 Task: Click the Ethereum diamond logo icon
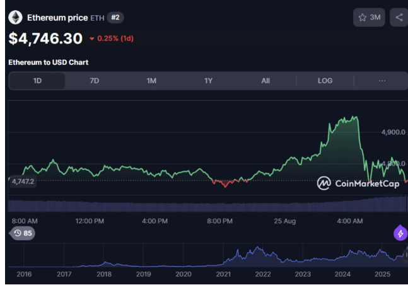click(15, 18)
